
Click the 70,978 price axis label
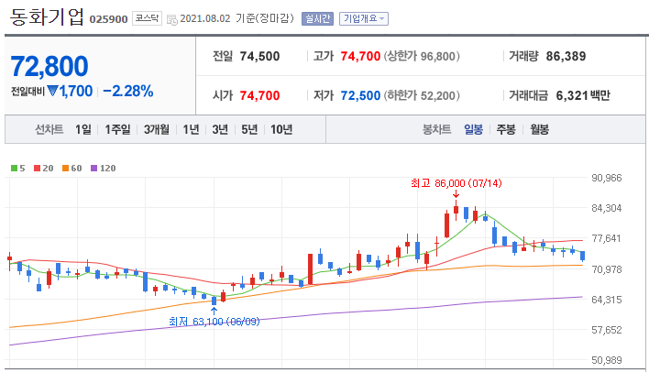pos(606,269)
